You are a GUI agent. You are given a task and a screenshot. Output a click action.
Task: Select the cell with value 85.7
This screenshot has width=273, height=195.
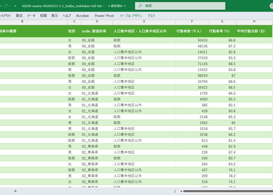(222, 129)
